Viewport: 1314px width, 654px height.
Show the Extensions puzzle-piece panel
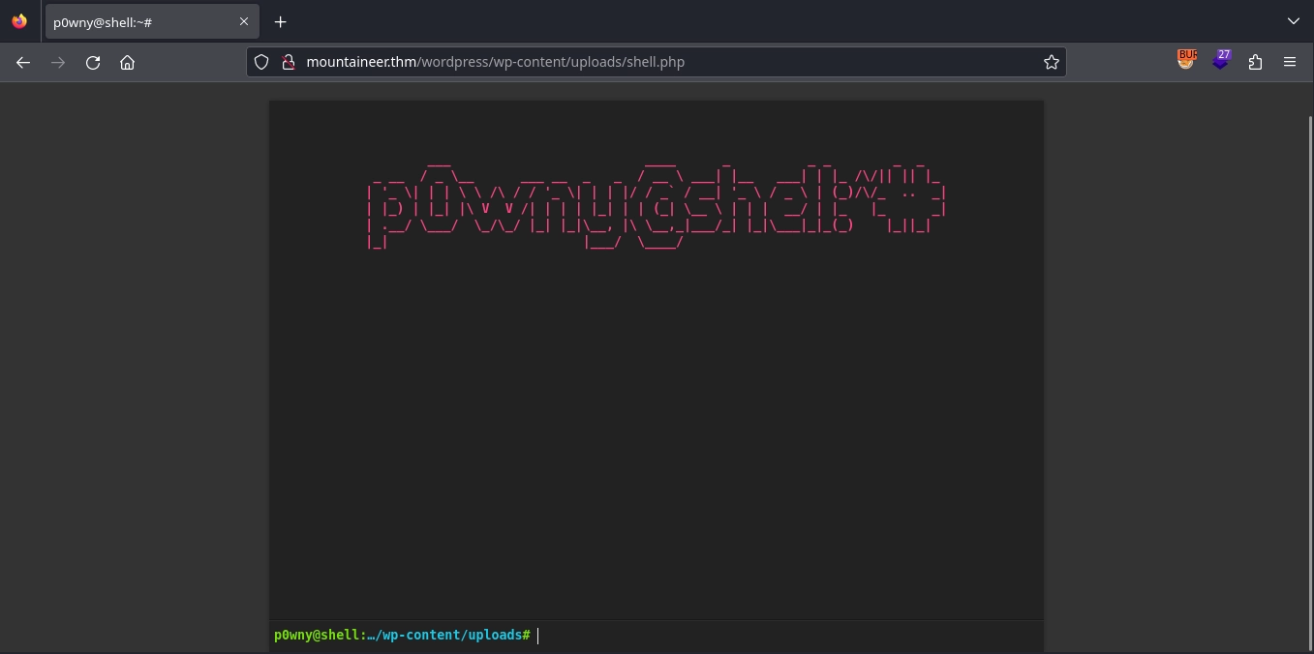tap(1255, 62)
